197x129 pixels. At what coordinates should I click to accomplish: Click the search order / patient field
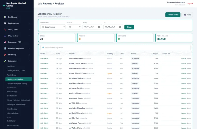point(115,48)
